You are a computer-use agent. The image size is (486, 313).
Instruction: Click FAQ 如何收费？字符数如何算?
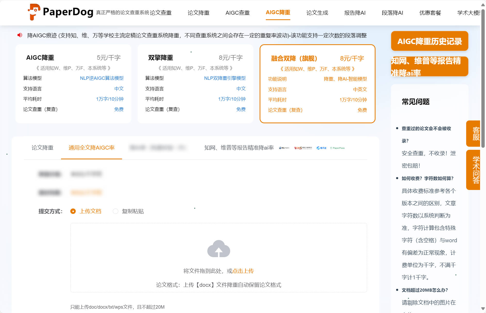point(428,178)
